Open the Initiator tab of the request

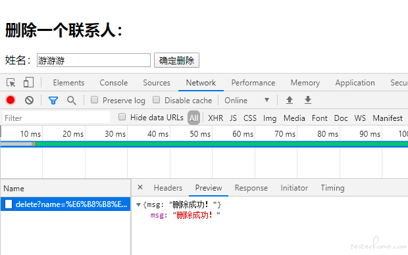[294, 188]
